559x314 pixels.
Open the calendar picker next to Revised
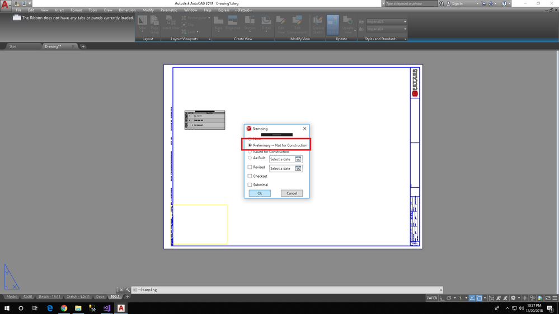point(298,168)
